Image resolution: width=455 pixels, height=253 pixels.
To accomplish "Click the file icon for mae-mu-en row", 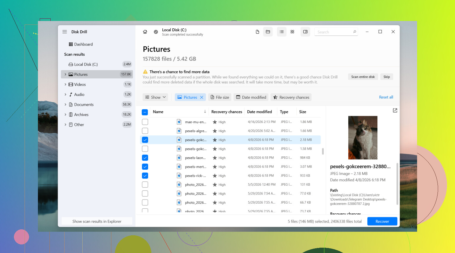I will [x=179, y=122].
